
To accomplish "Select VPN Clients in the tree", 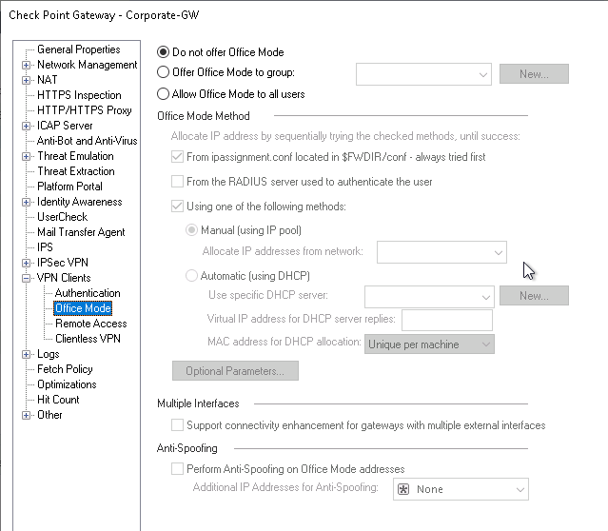I will pyautogui.click(x=64, y=278).
